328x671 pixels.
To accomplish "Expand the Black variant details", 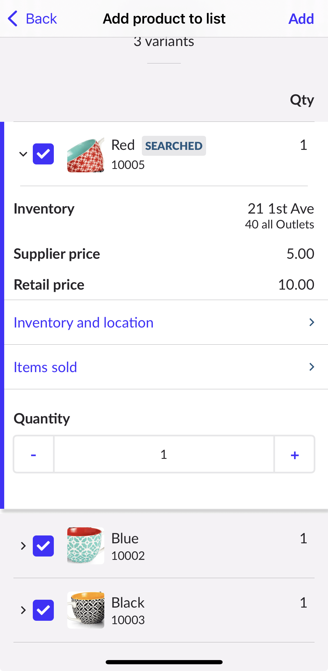I will (x=23, y=610).
